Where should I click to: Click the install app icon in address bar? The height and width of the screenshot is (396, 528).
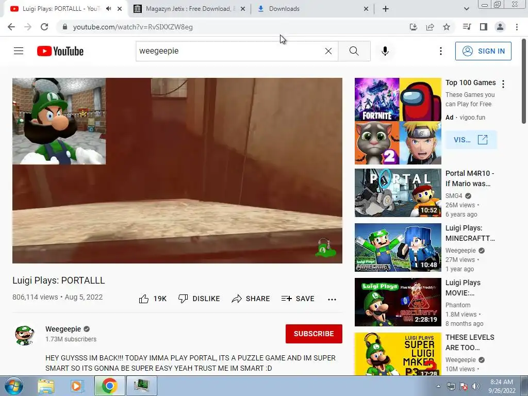click(x=414, y=27)
